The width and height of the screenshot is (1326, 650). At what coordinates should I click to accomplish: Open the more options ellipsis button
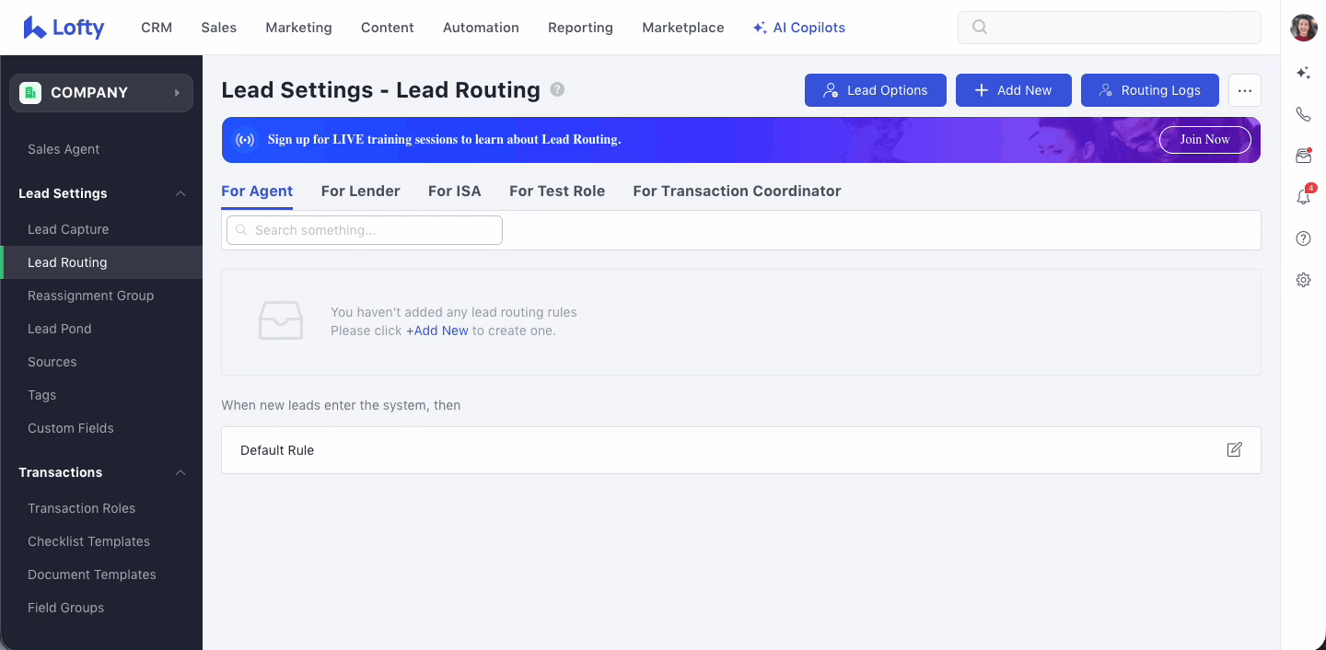tap(1245, 90)
